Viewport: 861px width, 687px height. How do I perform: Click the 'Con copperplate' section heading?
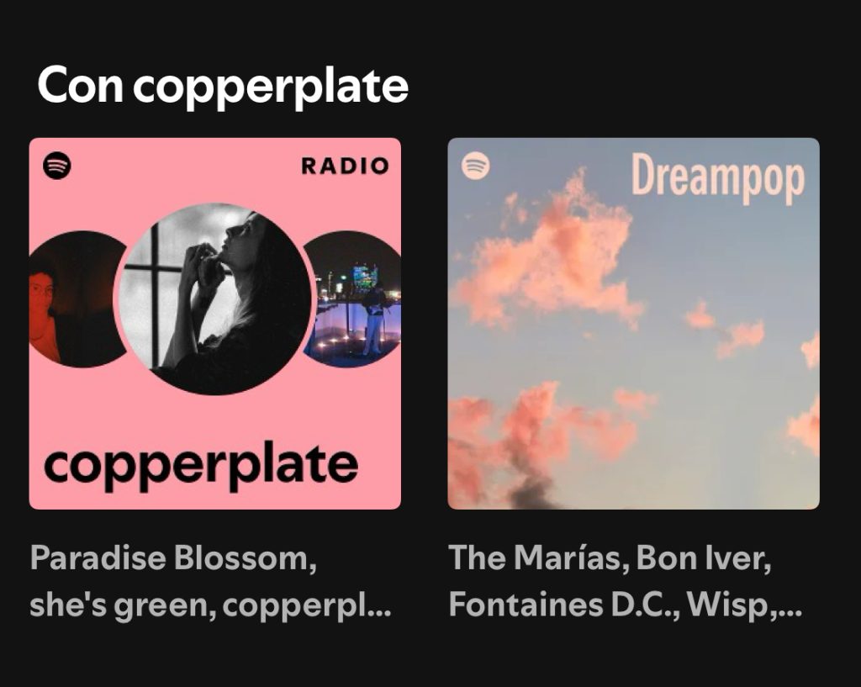point(223,87)
